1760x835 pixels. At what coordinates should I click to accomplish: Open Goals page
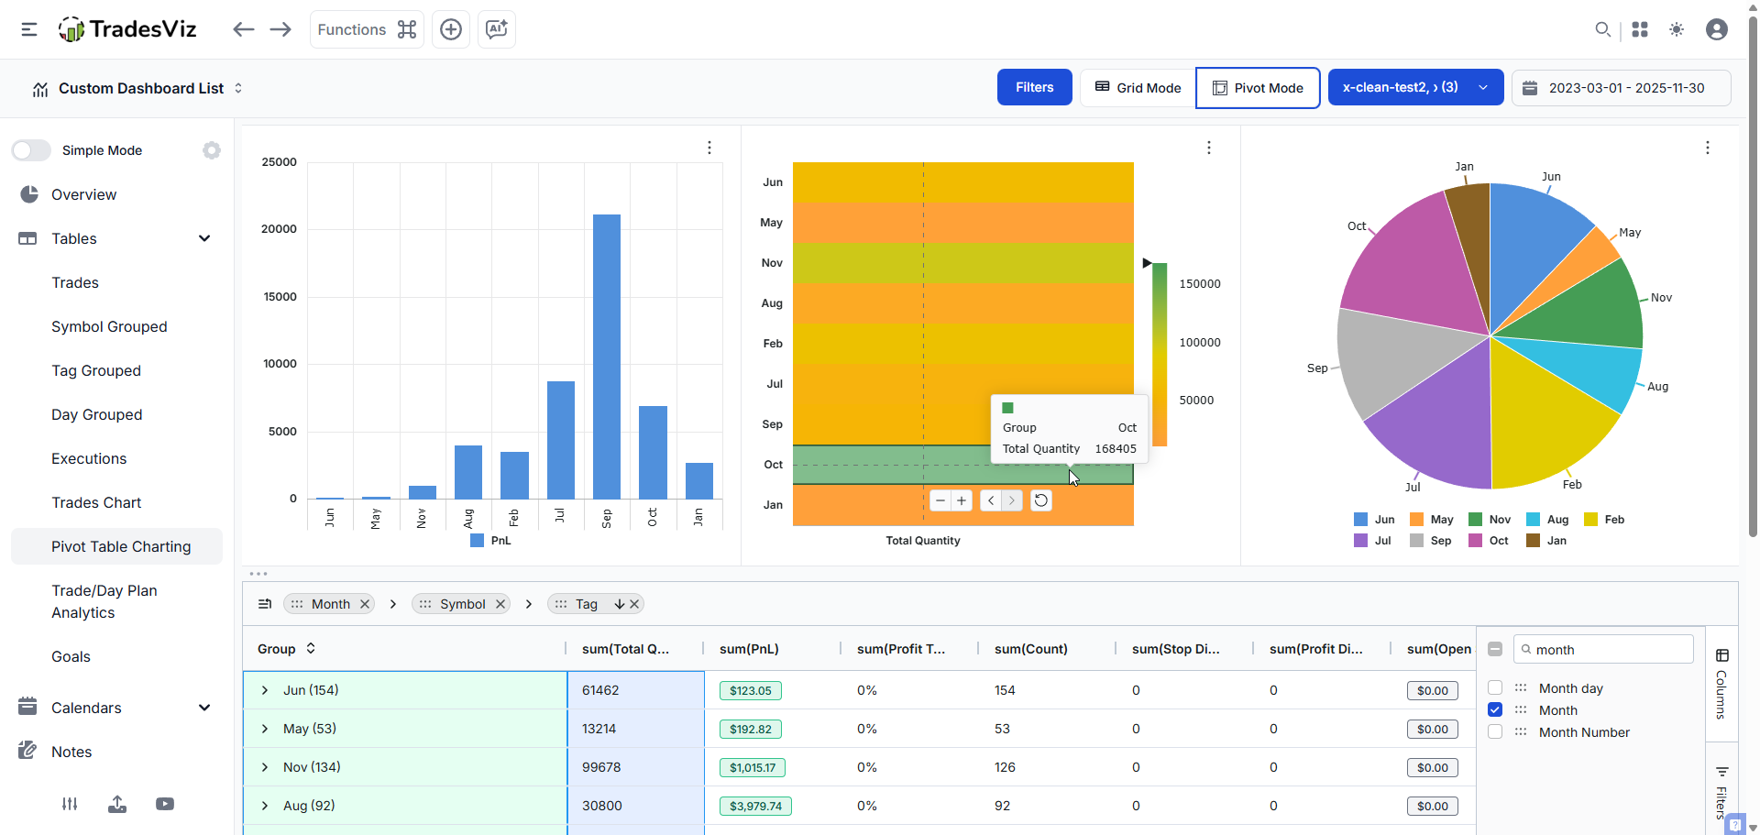[x=71, y=656]
